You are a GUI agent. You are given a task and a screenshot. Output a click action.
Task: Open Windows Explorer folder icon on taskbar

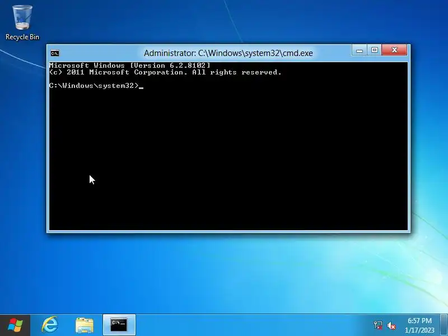click(x=85, y=325)
